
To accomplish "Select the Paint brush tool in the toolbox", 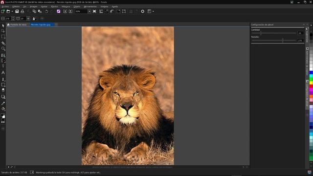I will pos(3,79).
